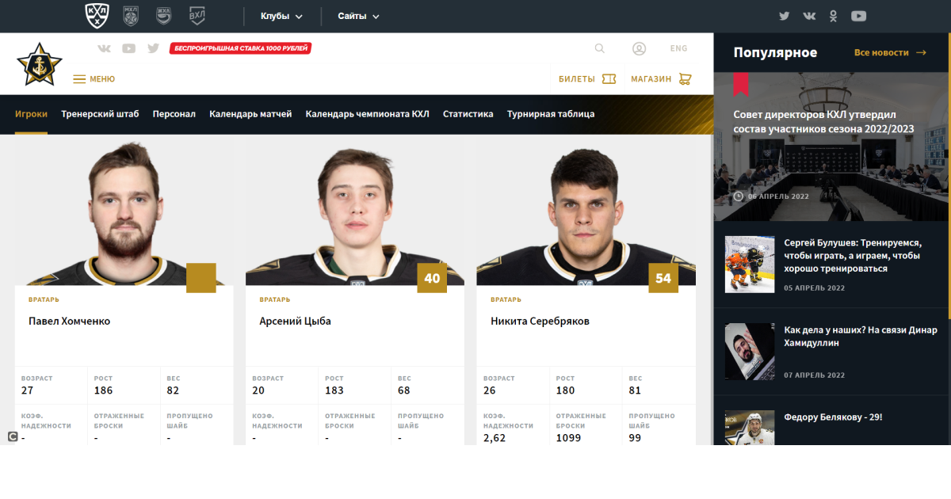The height and width of the screenshot is (499, 951).
Task: Open the VHL league logo link
Action: pos(197,15)
